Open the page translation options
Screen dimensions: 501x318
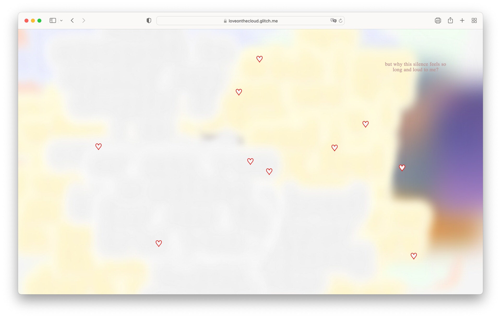[x=333, y=21]
